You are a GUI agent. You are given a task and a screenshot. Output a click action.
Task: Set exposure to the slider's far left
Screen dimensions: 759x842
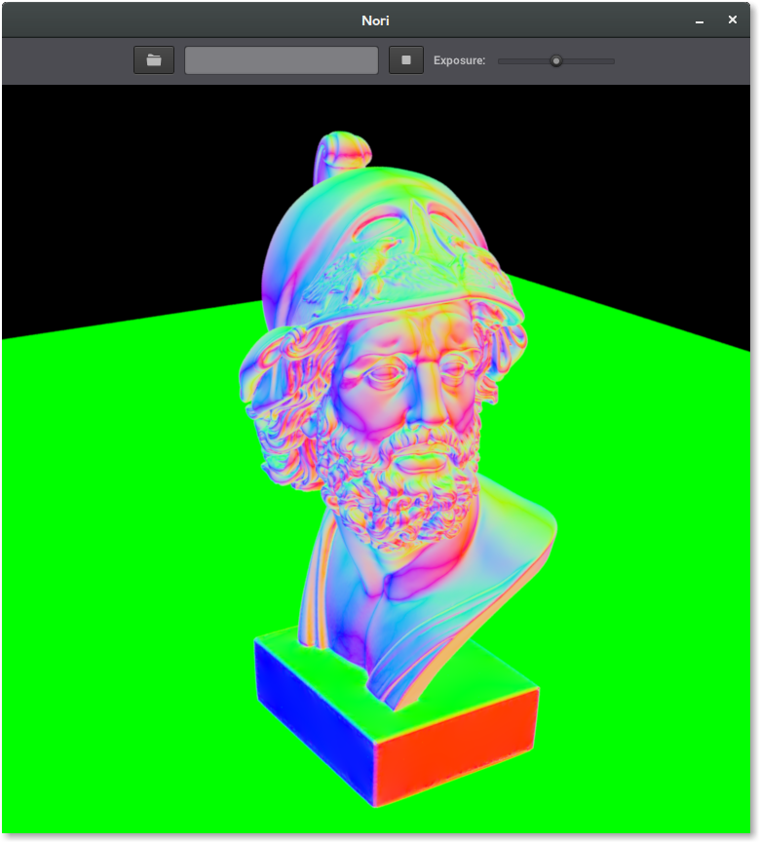tap(500, 60)
